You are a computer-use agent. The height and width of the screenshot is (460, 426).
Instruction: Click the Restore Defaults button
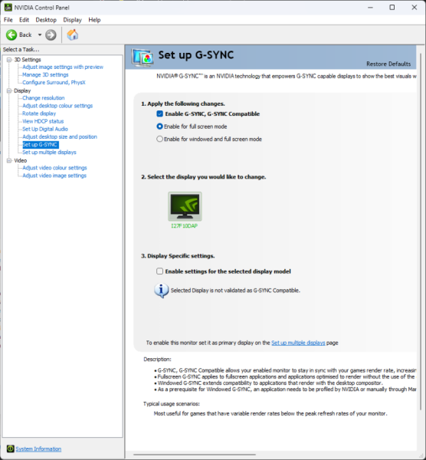pos(388,64)
